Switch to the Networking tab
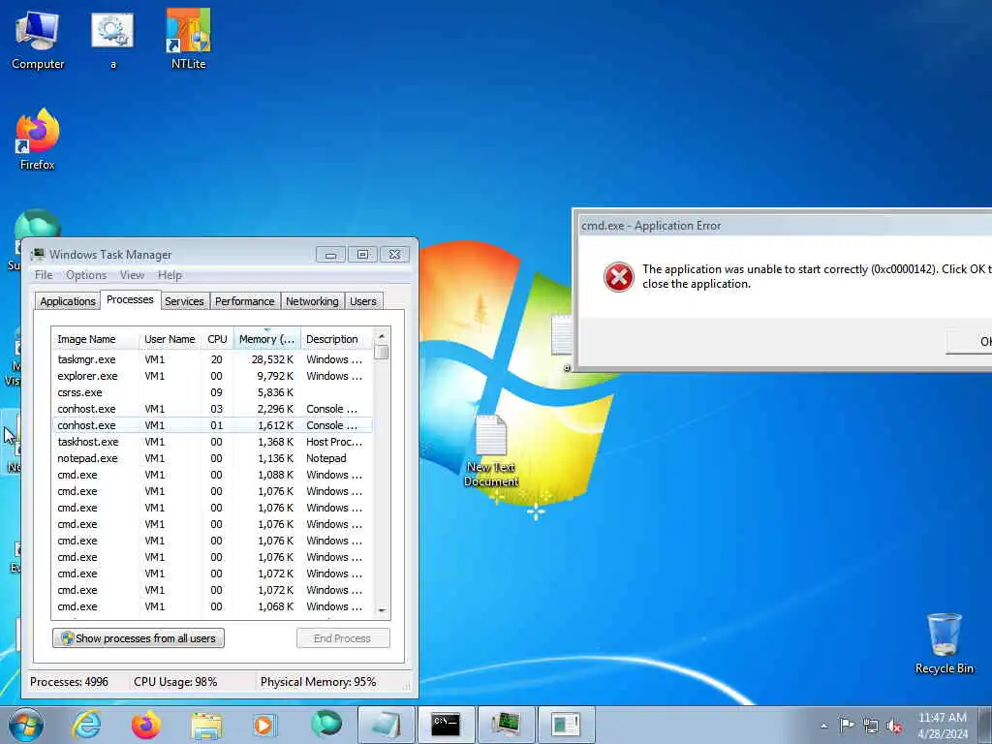The image size is (992, 744). 312,301
